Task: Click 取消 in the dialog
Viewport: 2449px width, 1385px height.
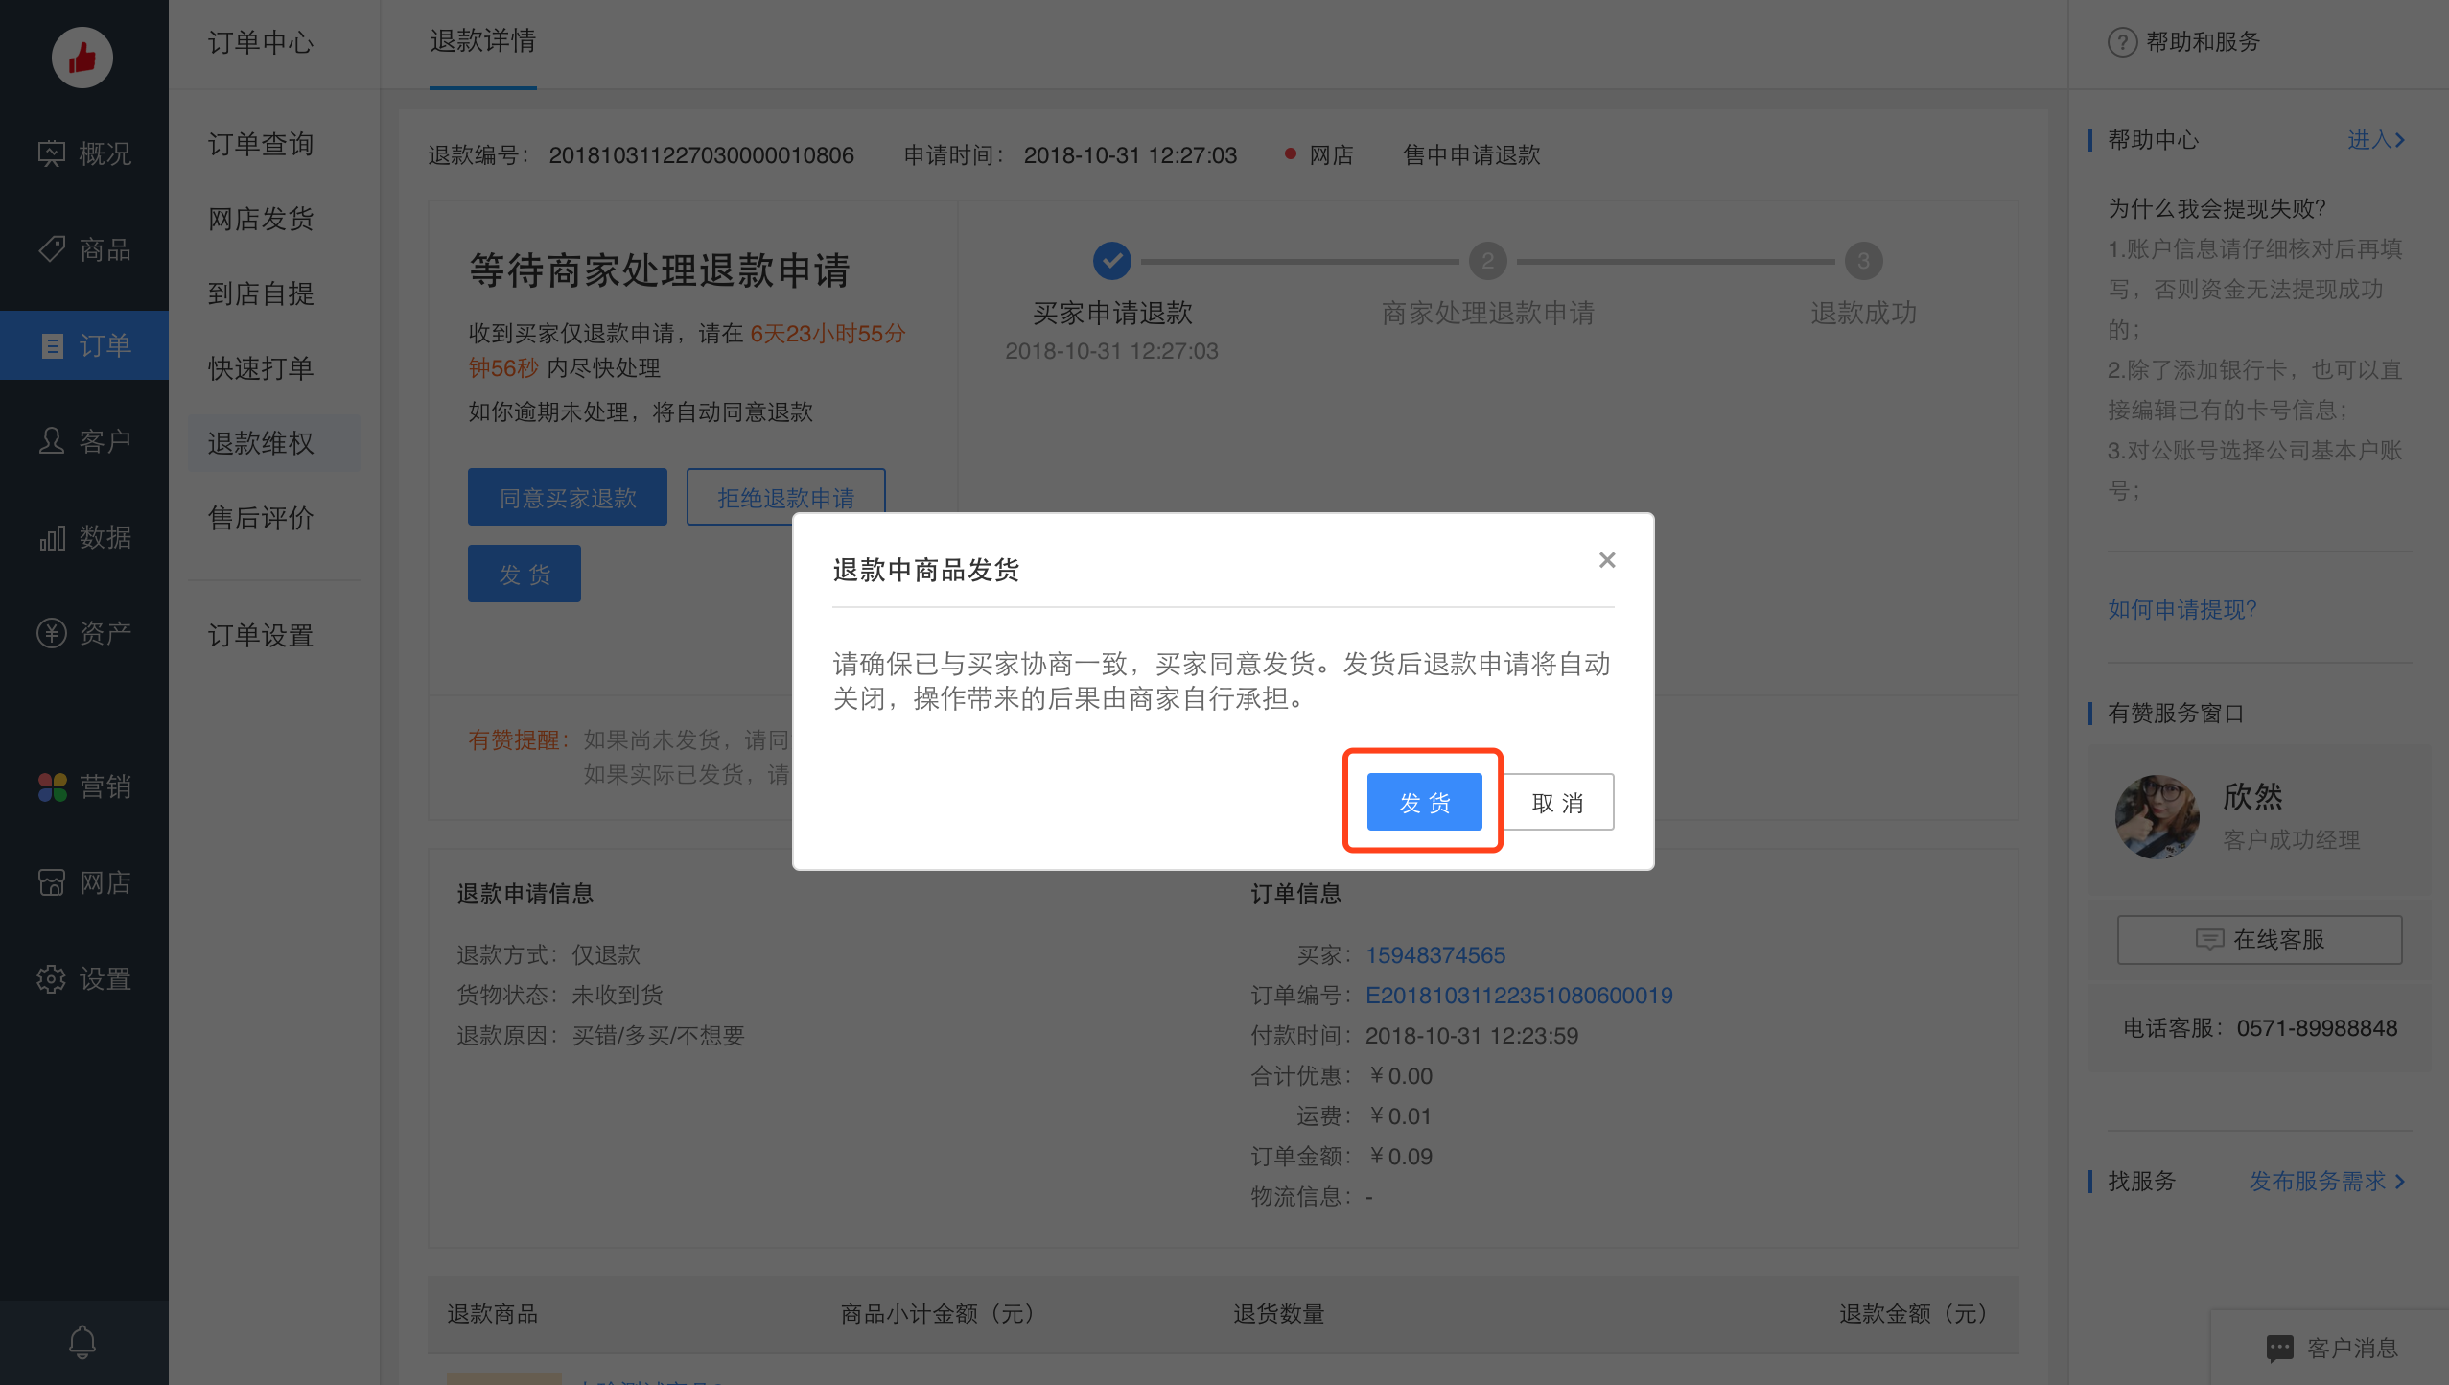Action: tap(1558, 802)
